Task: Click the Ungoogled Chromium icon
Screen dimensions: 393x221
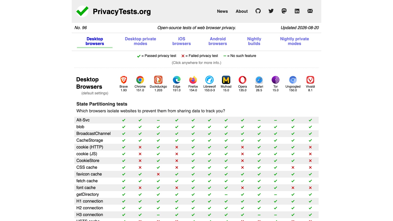Action: 293,80
